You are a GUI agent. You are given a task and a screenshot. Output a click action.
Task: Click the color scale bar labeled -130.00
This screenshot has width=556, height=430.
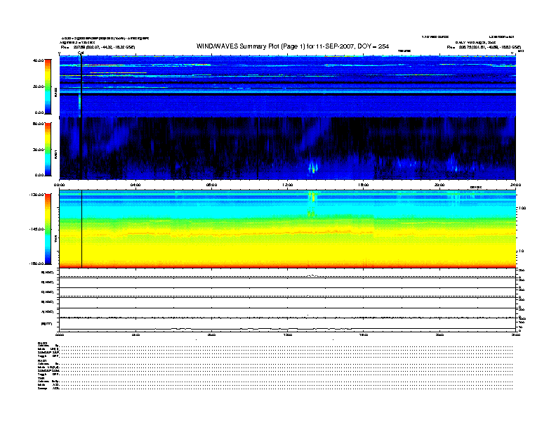[x=48, y=229]
